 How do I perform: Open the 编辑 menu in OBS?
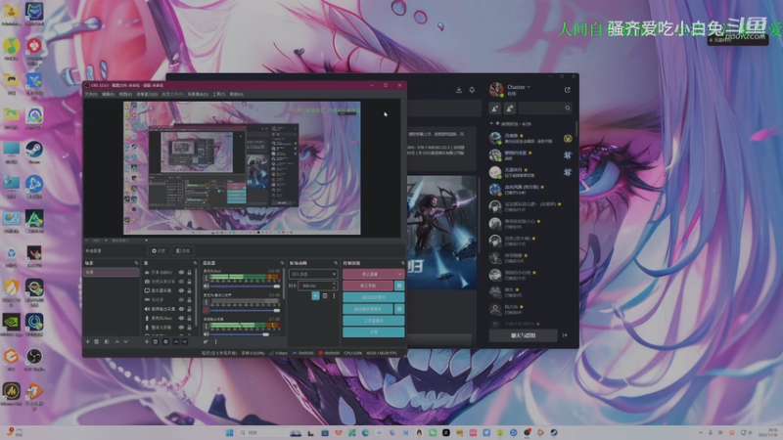click(108, 94)
